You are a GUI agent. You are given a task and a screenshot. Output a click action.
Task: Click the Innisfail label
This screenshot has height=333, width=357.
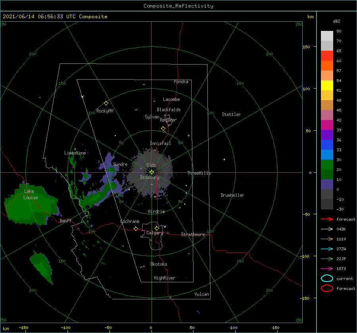click(160, 143)
